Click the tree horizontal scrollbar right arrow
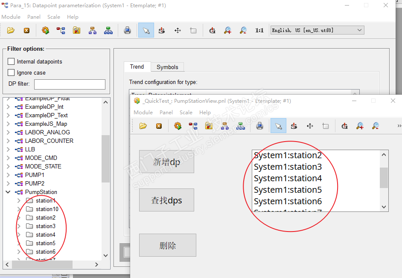Viewport: 402px width, 278px height. pyautogui.click(x=96, y=264)
